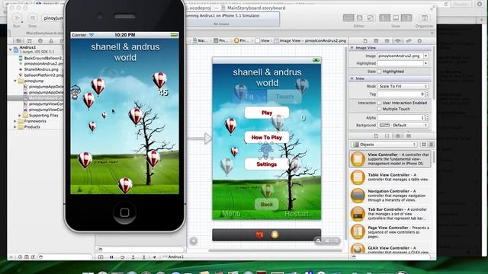Show the document outline round arrow button
The image size is (488, 274).
pos(193,241)
